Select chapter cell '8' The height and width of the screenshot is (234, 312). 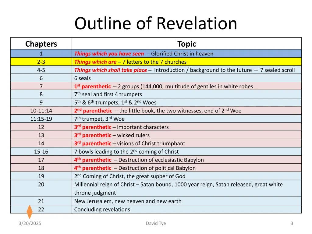41,94
